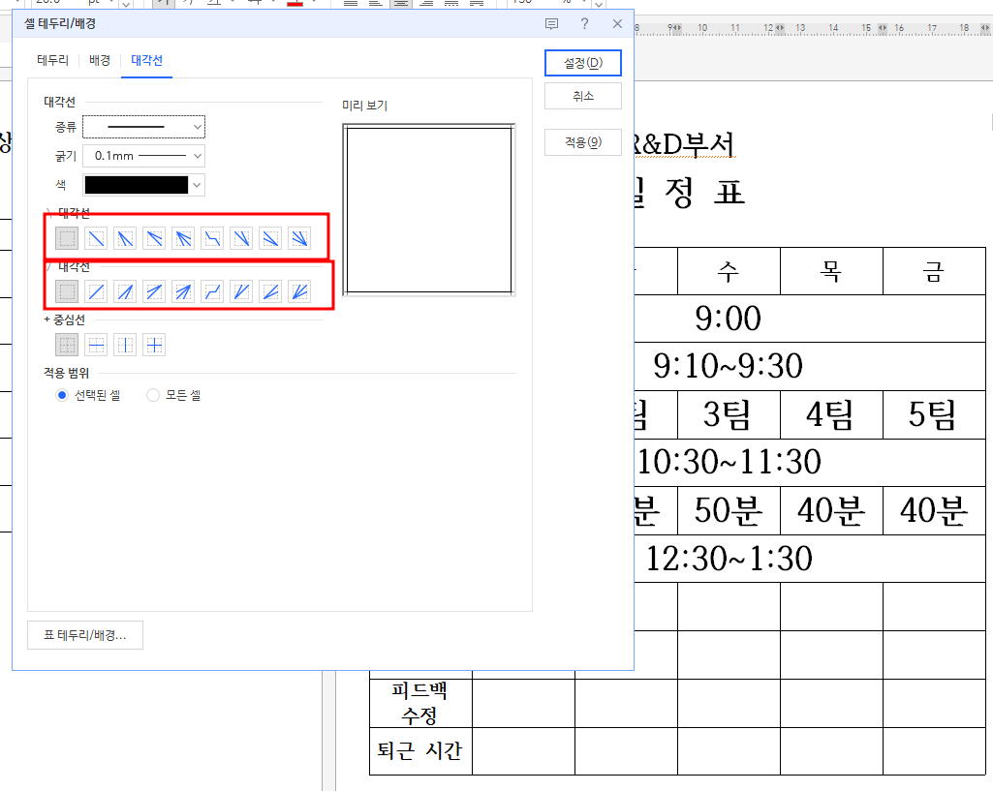Switch to the 테두리 tab

[x=52, y=60]
